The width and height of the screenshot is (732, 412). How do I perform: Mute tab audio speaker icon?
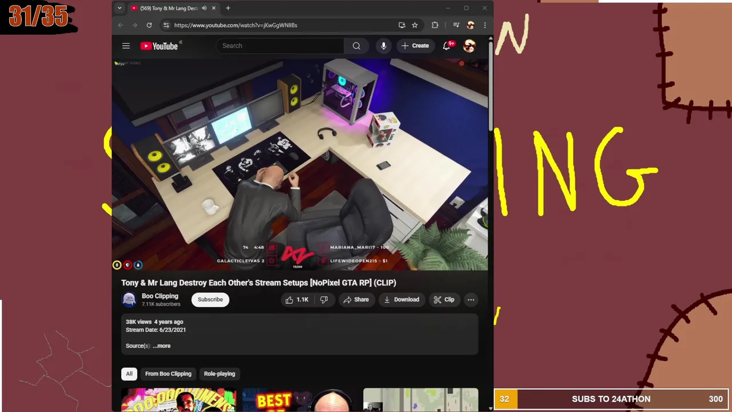pos(204,8)
